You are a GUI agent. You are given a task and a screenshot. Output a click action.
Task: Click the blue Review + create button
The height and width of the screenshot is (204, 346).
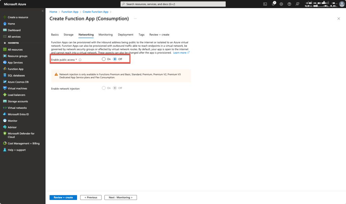63,197
